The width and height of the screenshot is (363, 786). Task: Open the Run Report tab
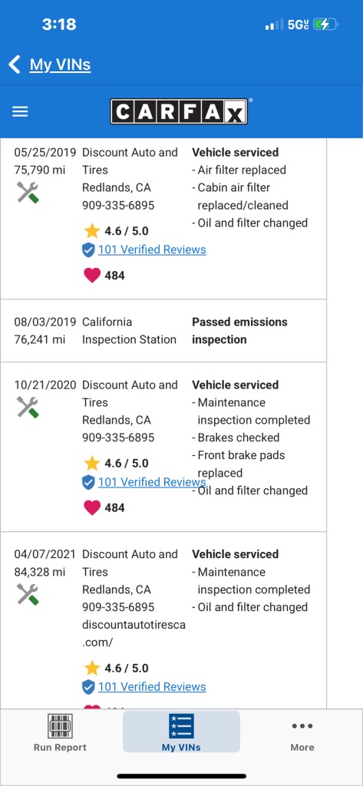[60, 732]
